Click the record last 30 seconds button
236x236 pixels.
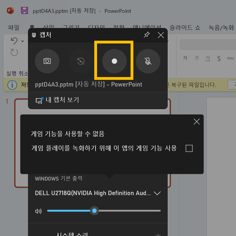81,61
